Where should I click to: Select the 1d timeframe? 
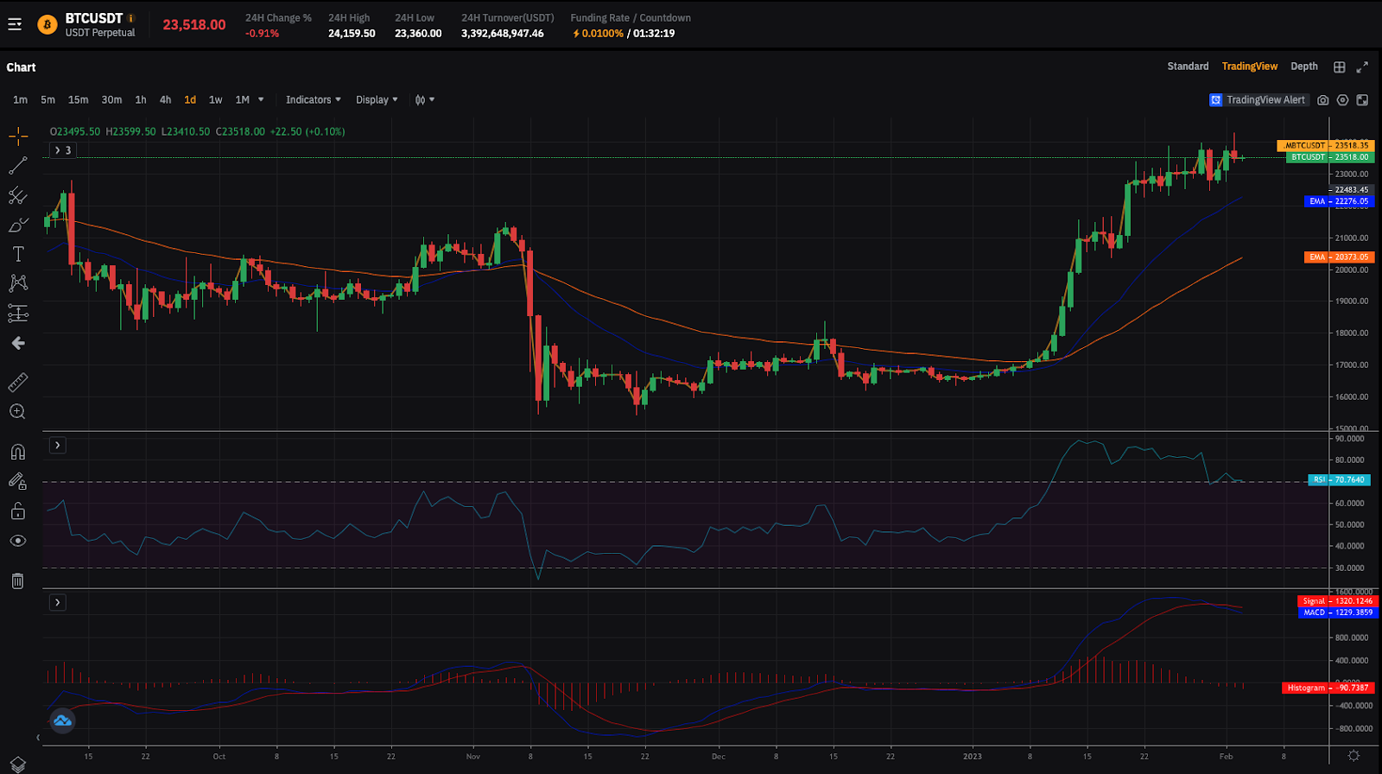point(190,100)
